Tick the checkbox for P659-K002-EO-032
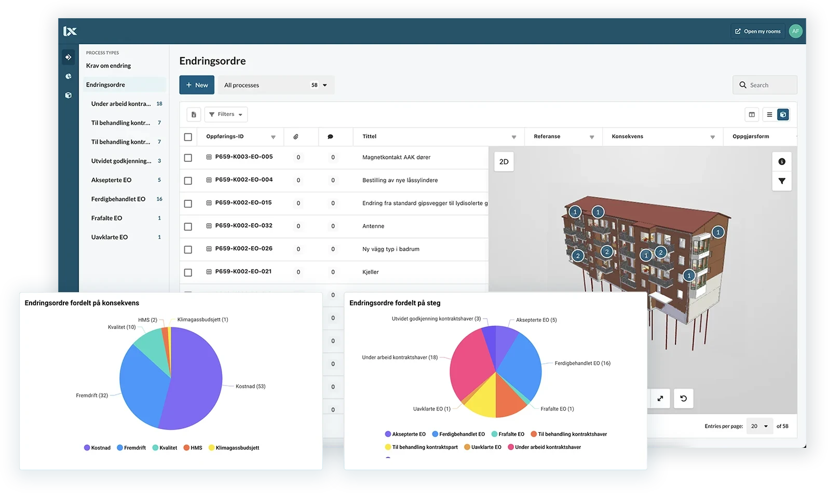 pos(188,227)
